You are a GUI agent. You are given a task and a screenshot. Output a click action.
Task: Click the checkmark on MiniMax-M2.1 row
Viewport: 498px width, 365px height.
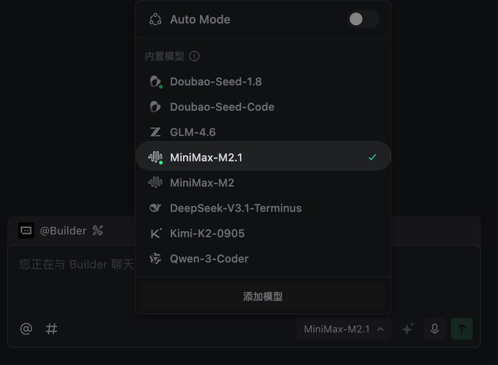[372, 157]
